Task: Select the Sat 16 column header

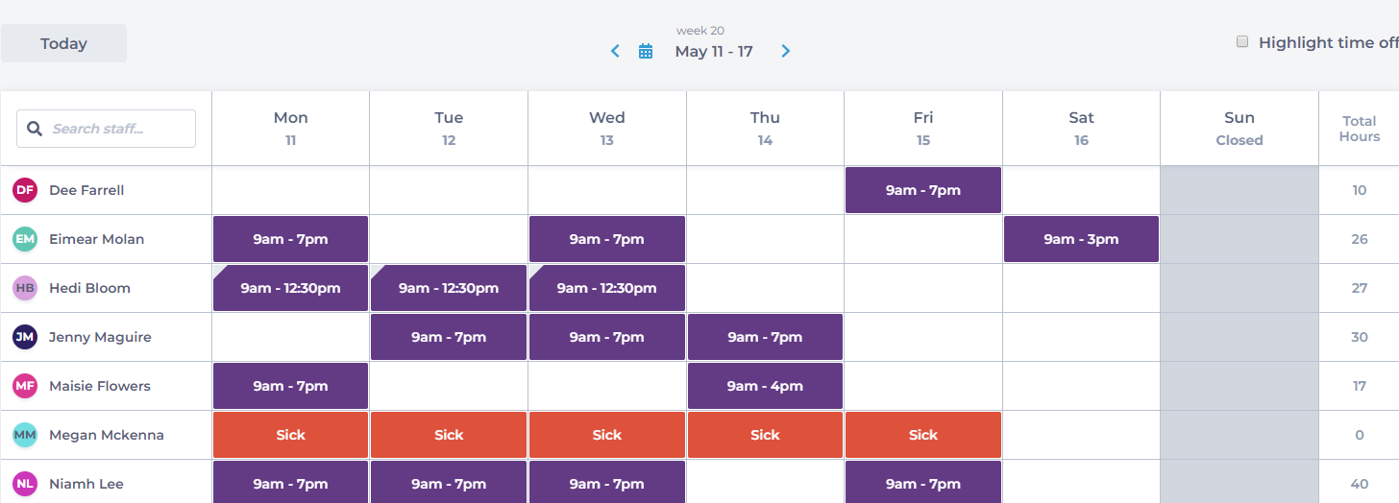Action: [1081, 129]
